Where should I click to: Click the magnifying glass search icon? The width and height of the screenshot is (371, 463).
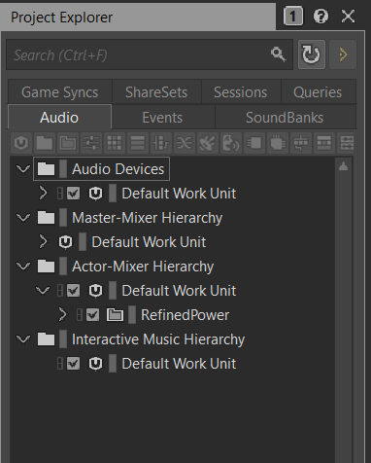click(278, 53)
